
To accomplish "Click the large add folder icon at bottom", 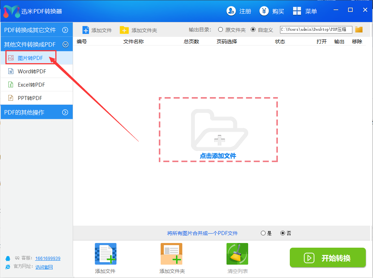I will 171,254.
